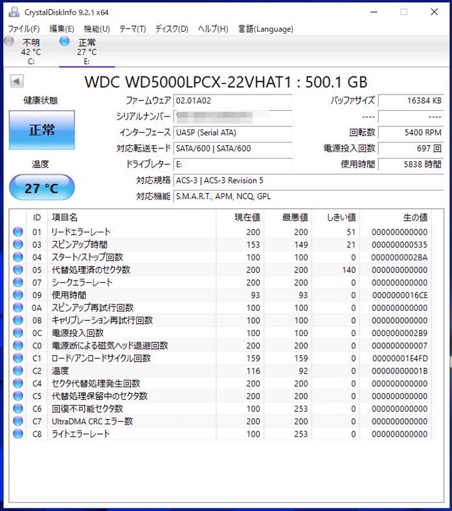Click raw value 0000000016CE

[400, 295]
